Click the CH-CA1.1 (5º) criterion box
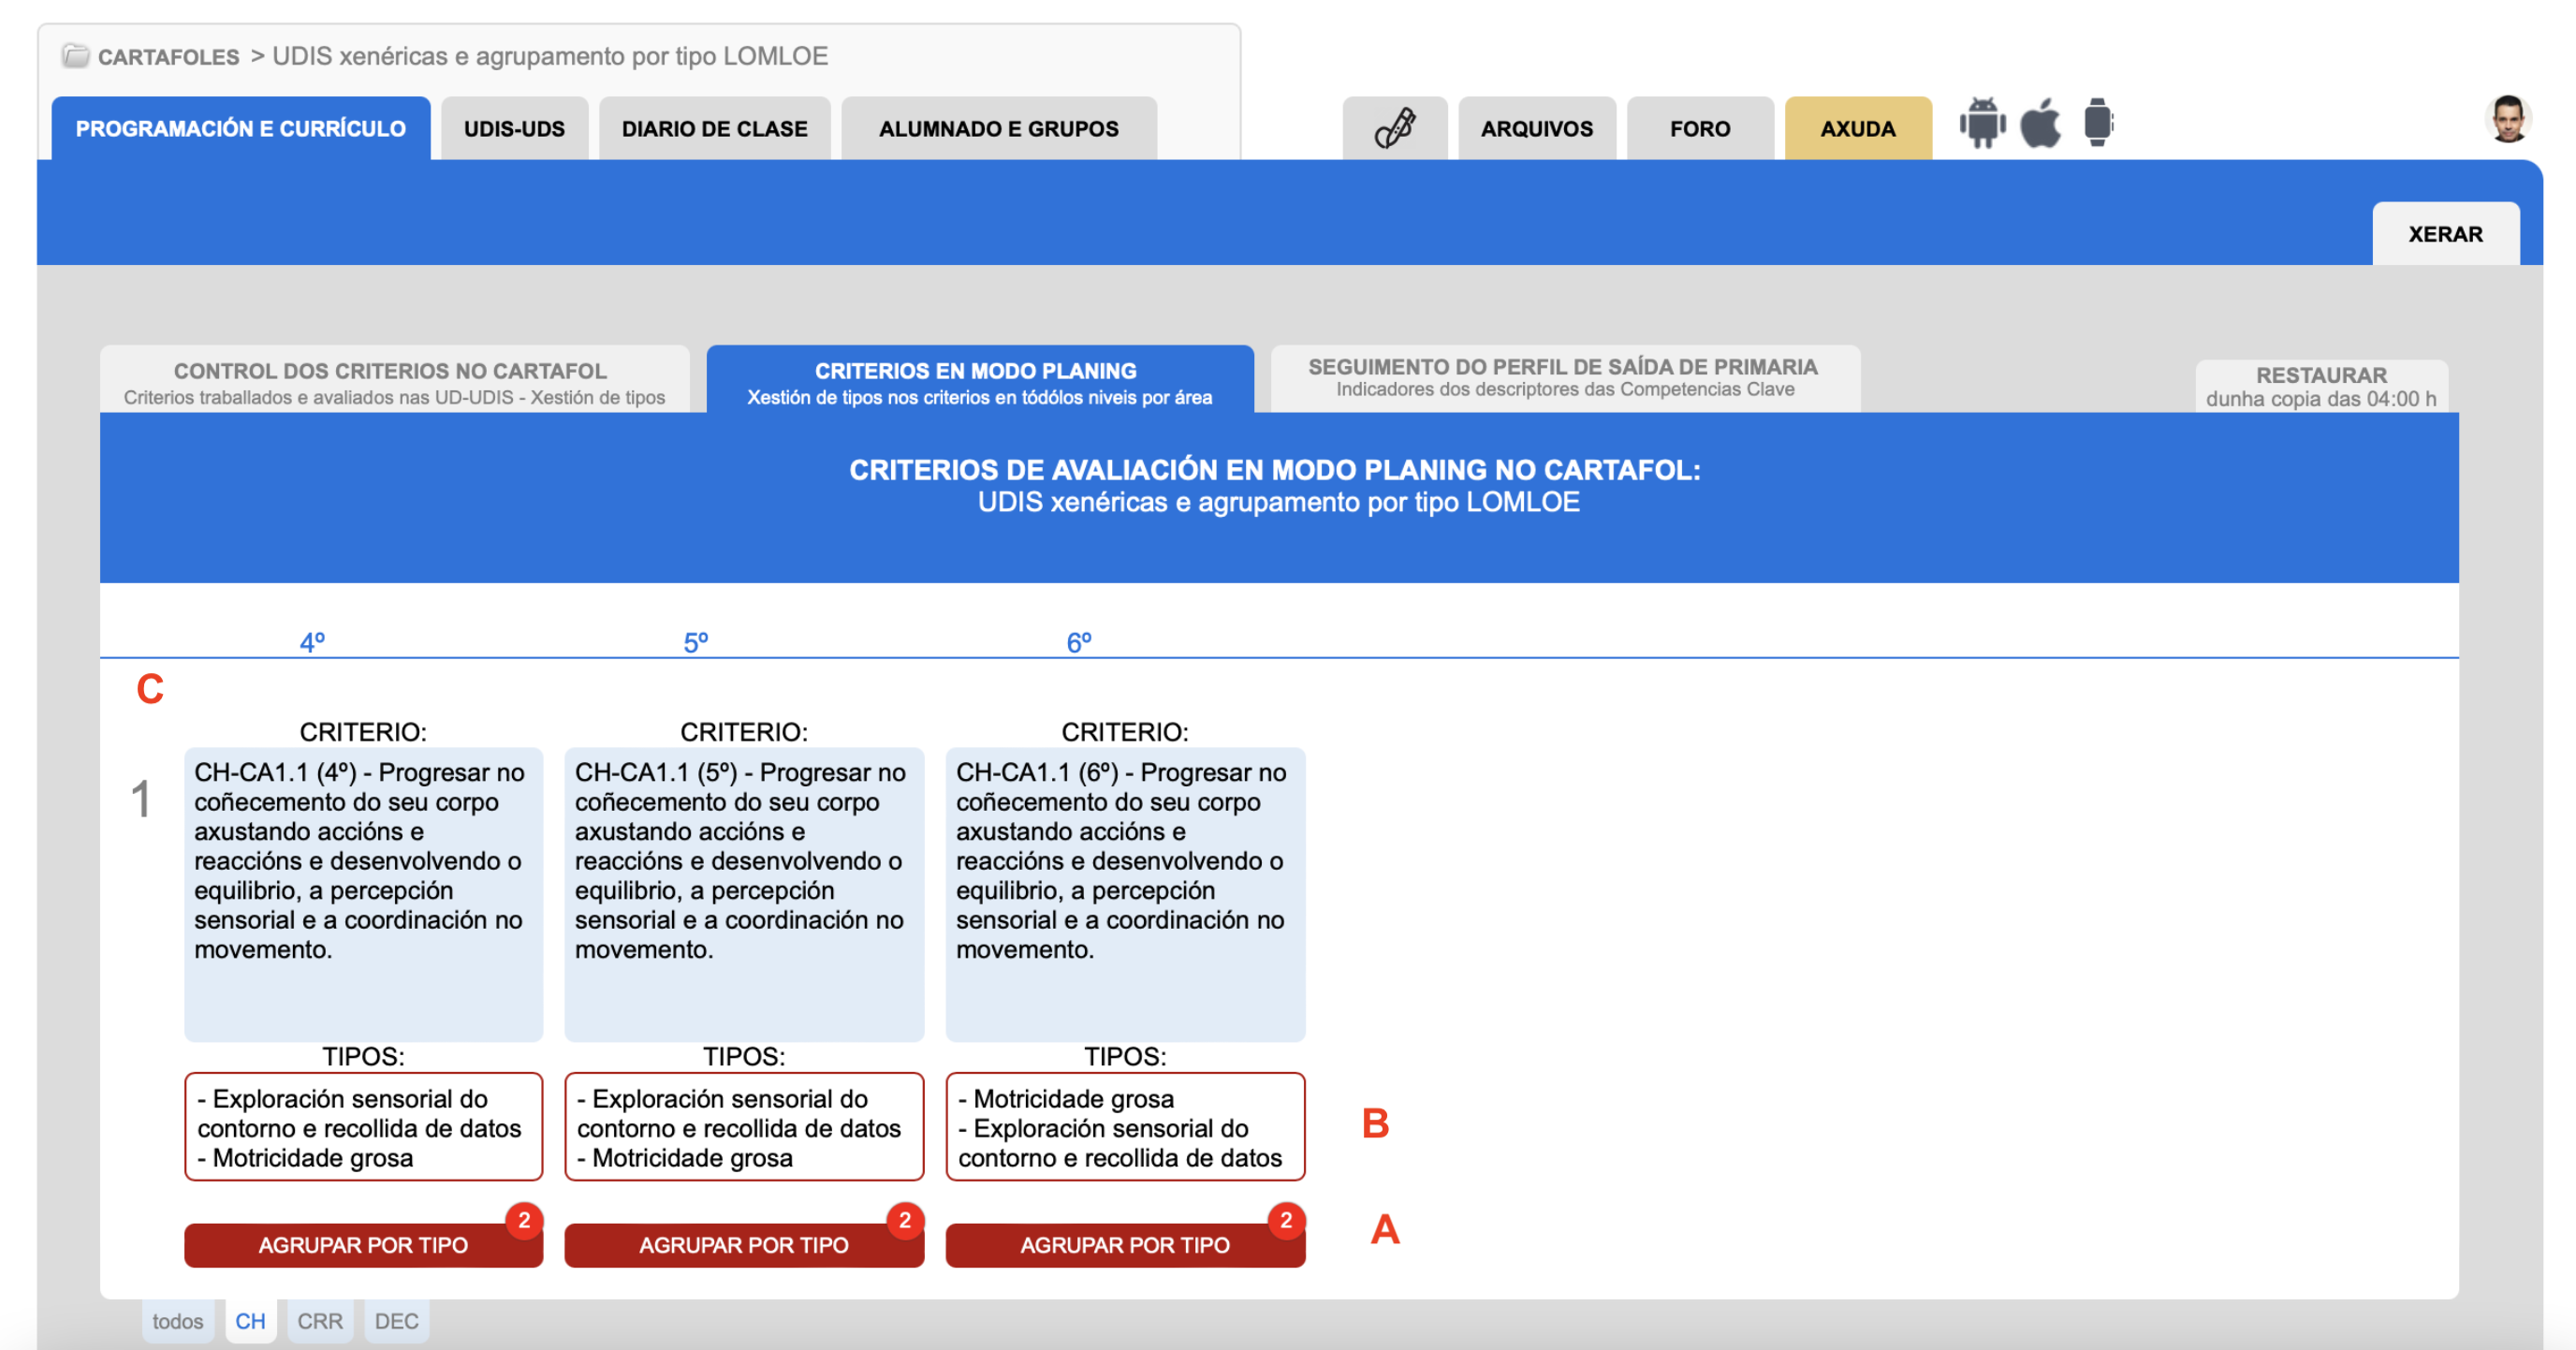2576x1350 pixels. pyautogui.click(x=744, y=895)
